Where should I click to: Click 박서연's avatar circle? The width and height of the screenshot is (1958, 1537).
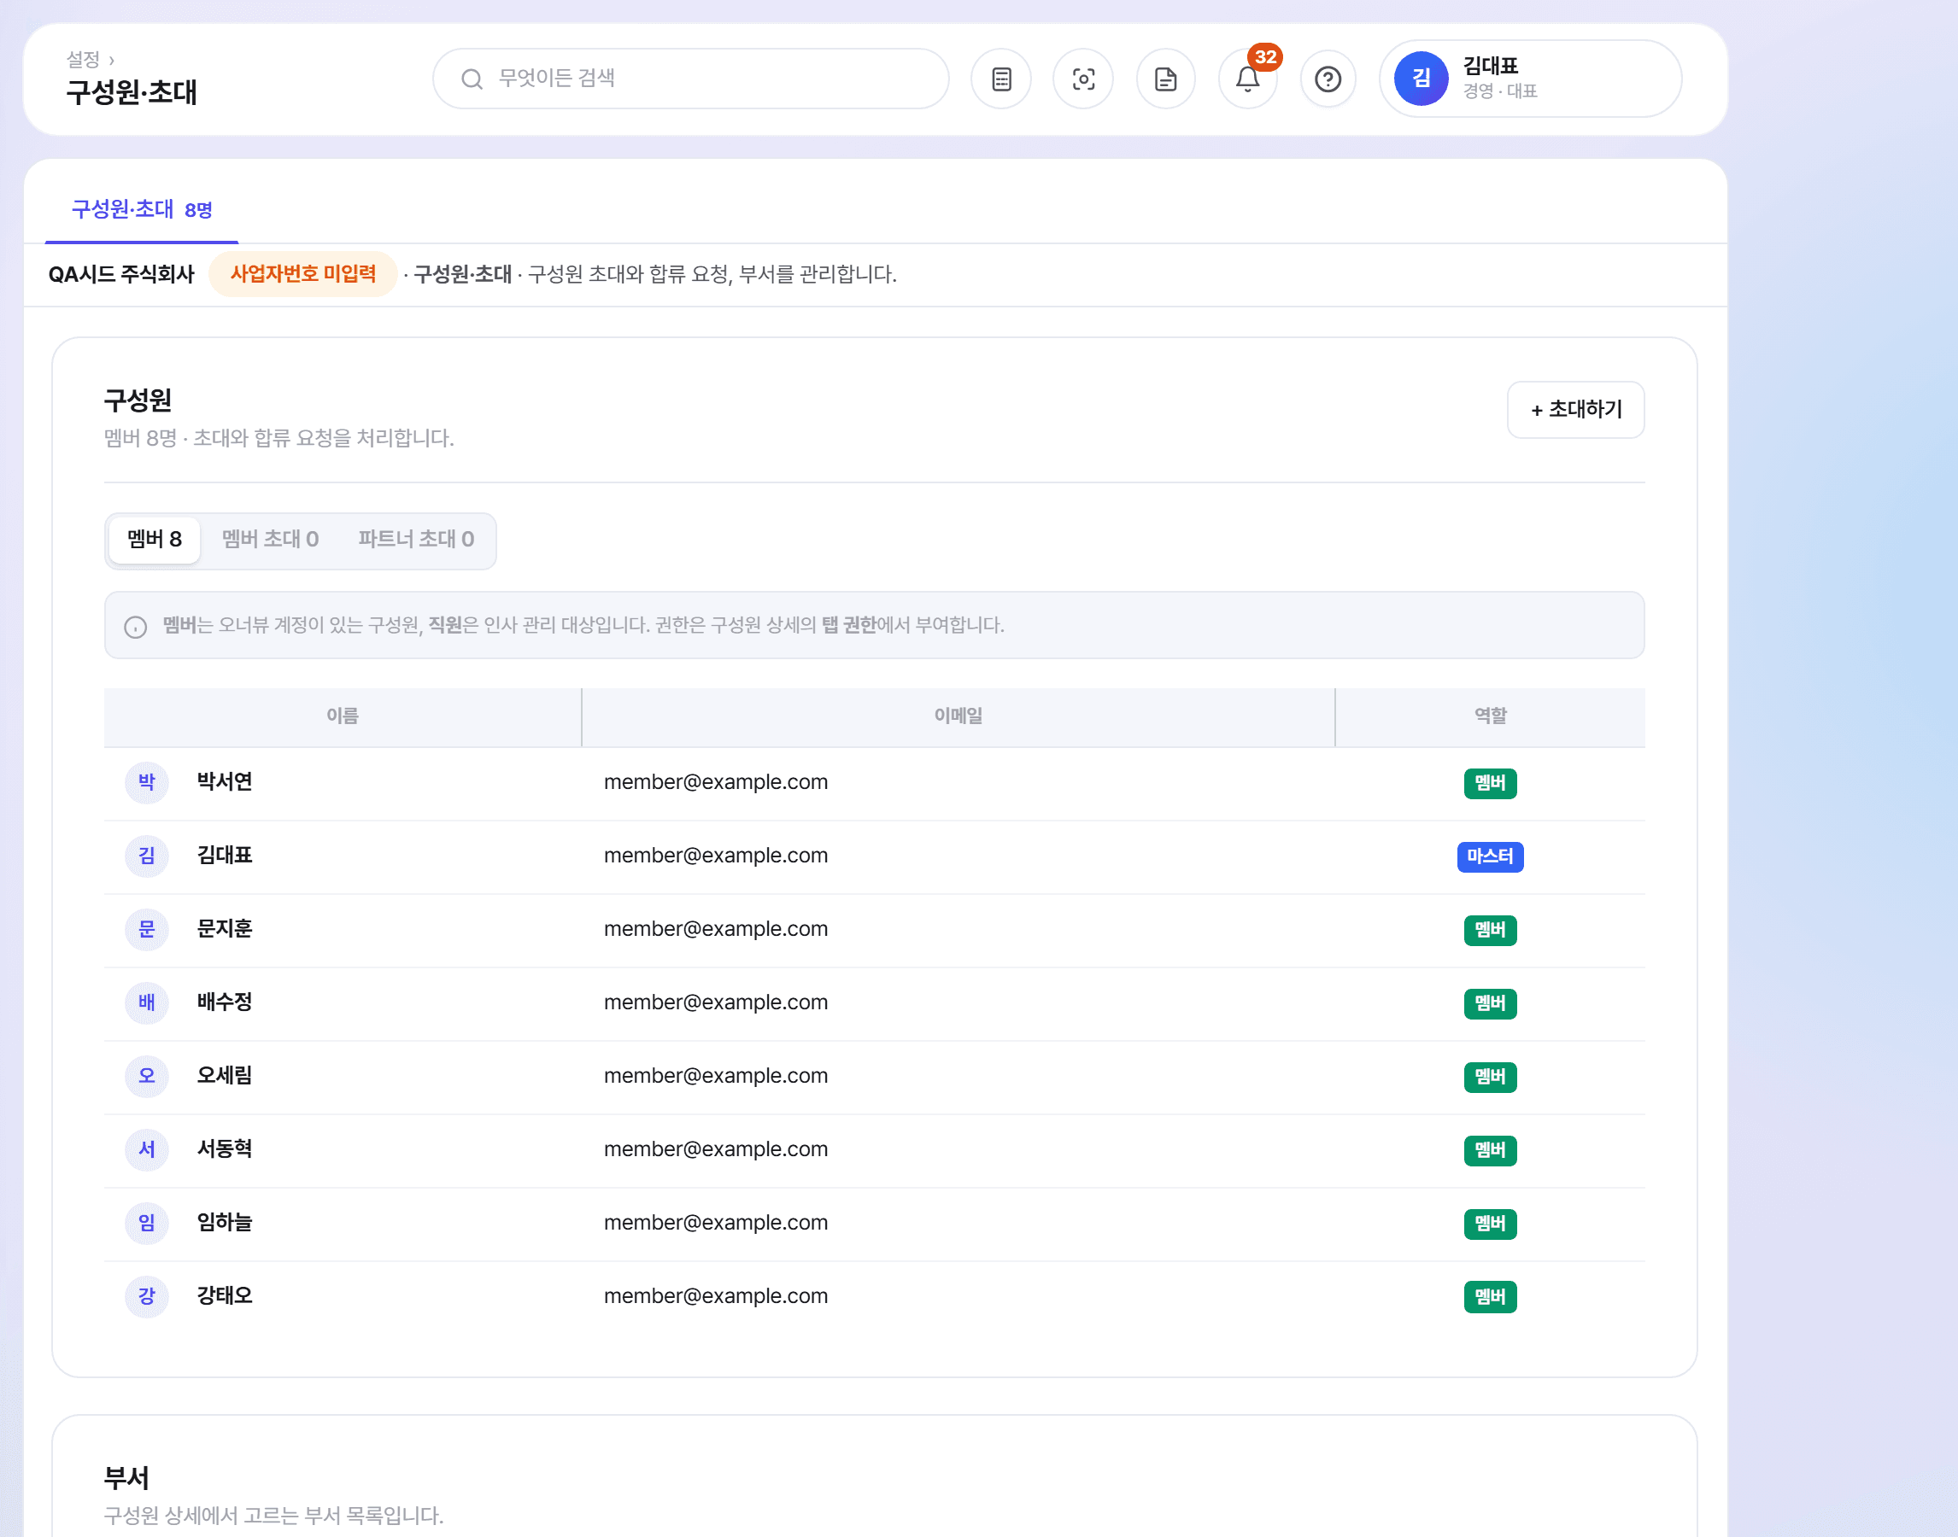click(x=147, y=783)
